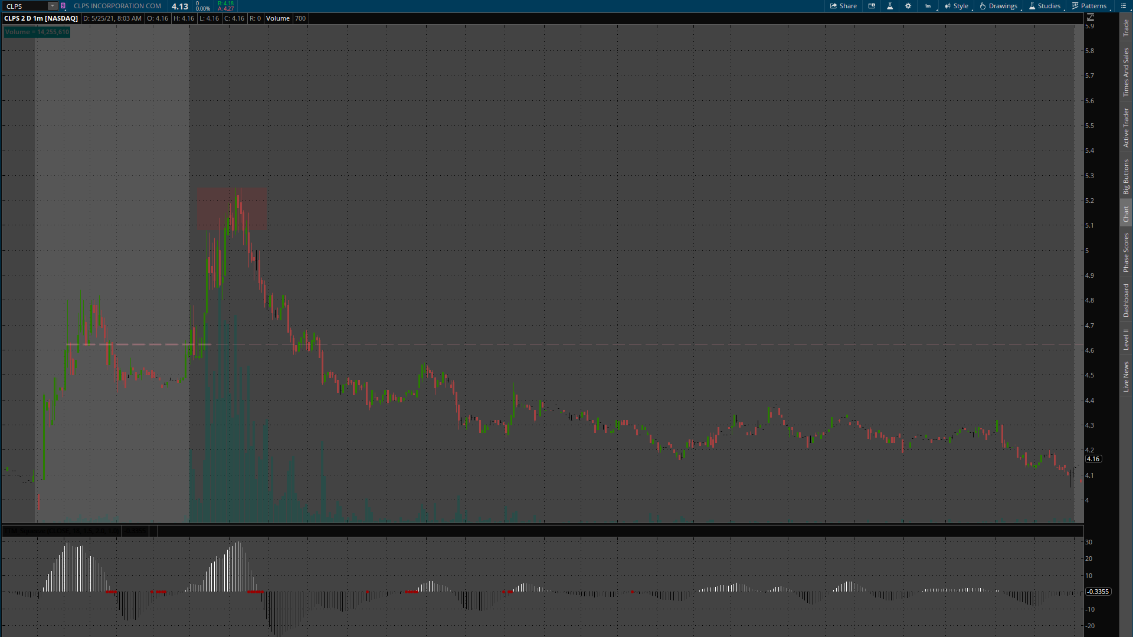Open the Style menu
The width and height of the screenshot is (1133, 637).
pyautogui.click(x=957, y=6)
